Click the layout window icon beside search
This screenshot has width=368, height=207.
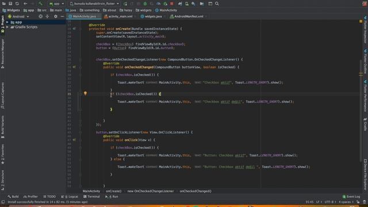[210, 3]
